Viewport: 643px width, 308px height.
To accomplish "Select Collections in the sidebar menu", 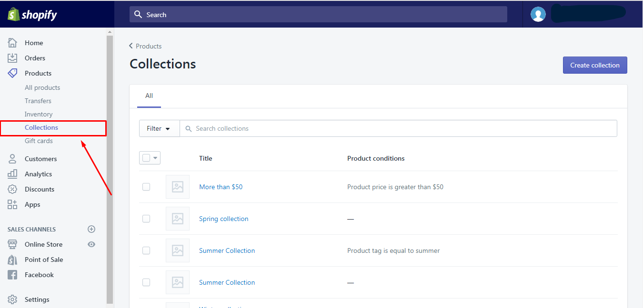I will click(41, 127).
